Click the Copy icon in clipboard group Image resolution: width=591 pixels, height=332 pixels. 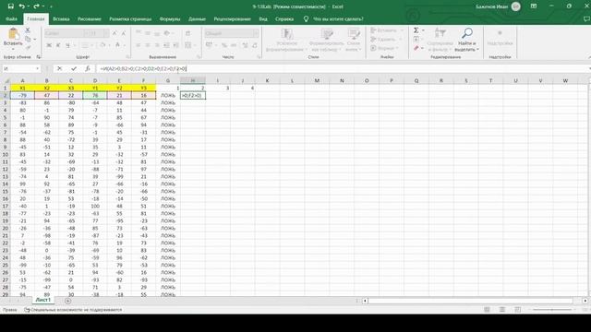coord(28,39)
